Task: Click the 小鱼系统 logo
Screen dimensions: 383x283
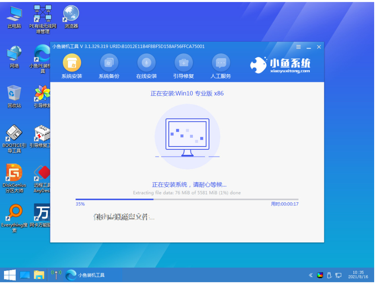Action: point(280,65)
